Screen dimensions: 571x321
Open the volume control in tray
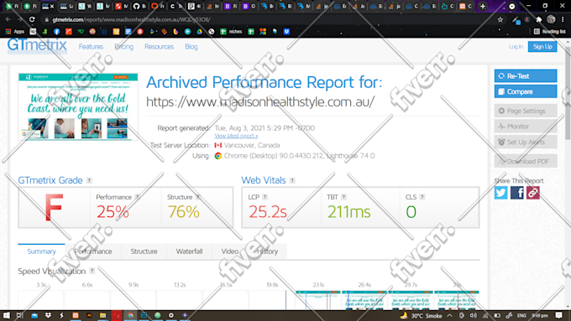pos(474,315)
